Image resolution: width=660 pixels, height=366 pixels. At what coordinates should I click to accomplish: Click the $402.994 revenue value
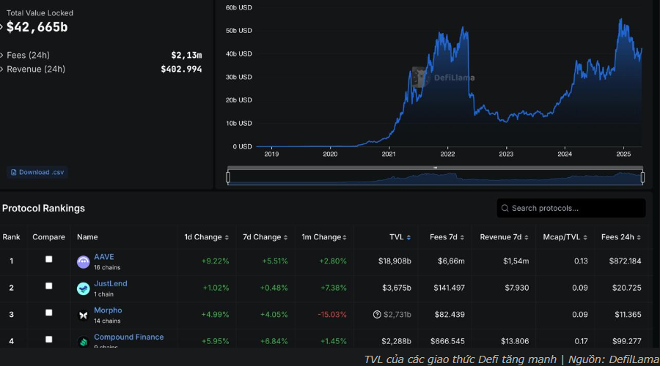tap(181, 69)
